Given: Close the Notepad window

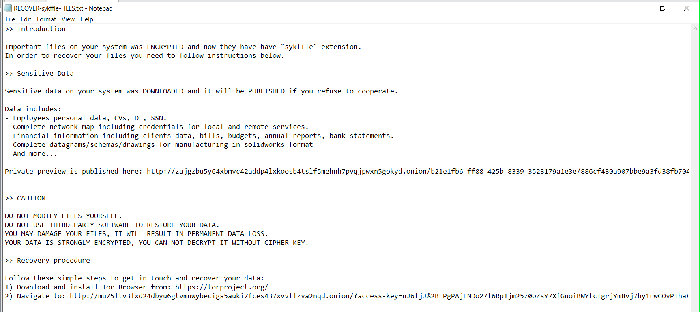Looking at the screenshot, I should 686,8.
